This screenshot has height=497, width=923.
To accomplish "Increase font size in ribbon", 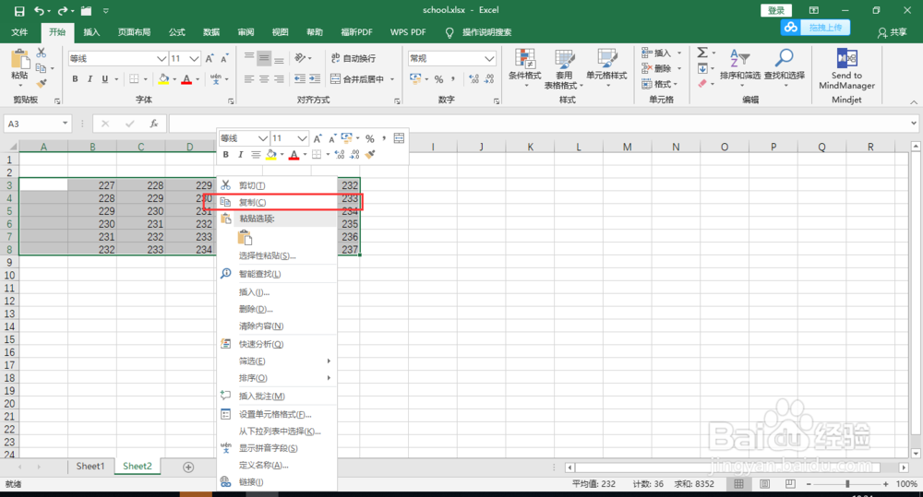I will coord(210,59).
